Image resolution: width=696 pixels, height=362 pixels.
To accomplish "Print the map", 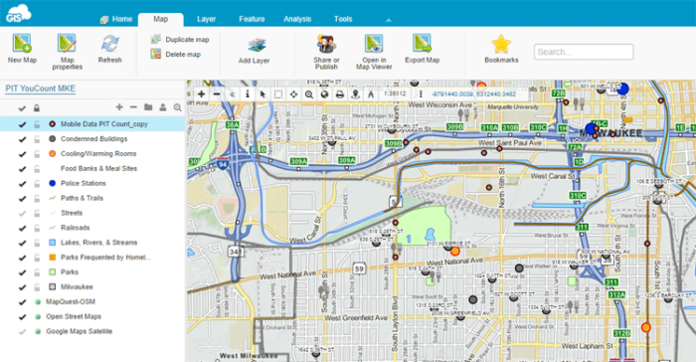I will (340, 94).
